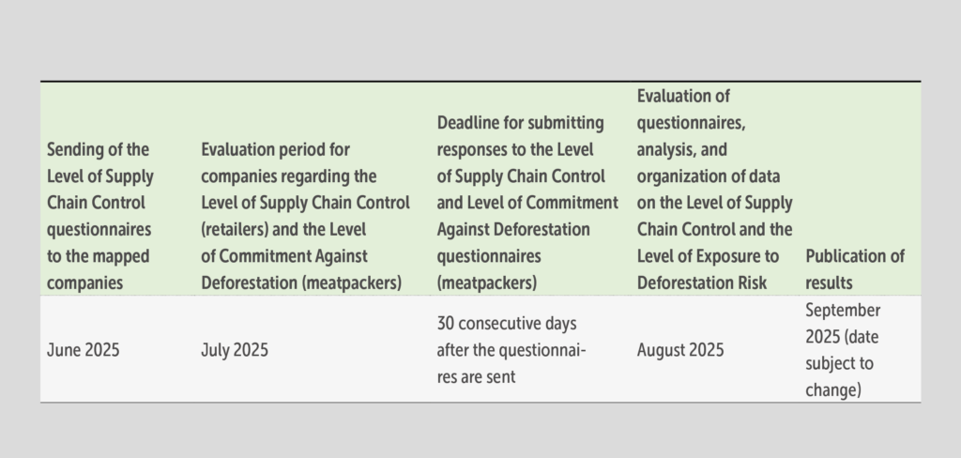Click the "August 2025" table cell
Screen dimensions: 961x458
tap(680, 350)
